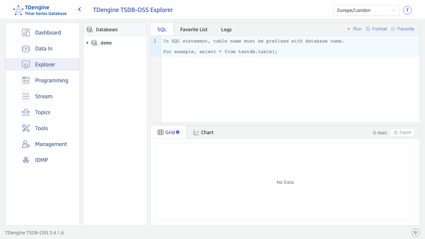The image size is (425, 239).
Task: Click line number 1 in editor gutter
Action: (155, 41)
